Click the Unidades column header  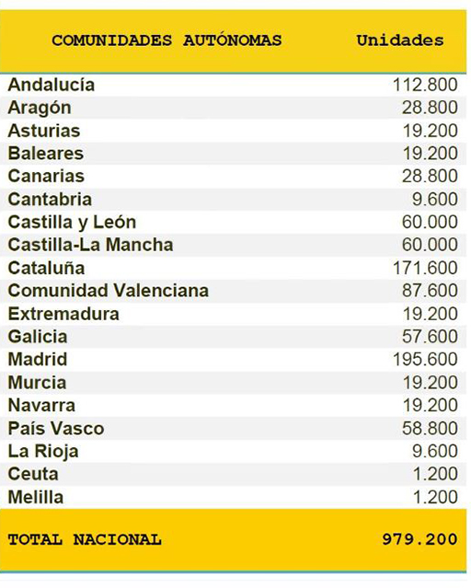tap(400, 40)
